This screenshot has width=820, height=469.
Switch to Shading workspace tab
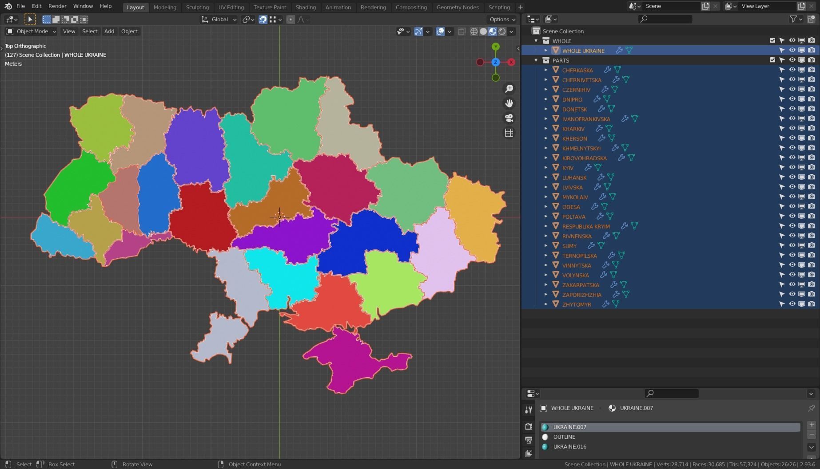[x=306, y=7]
